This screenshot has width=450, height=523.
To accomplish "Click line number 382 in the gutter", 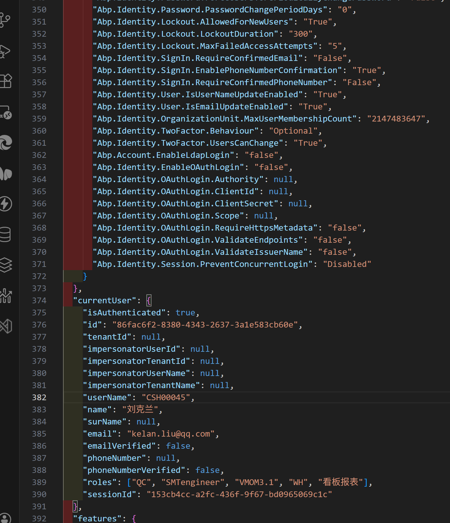I will pyautogui.click(x=39, y=397).
